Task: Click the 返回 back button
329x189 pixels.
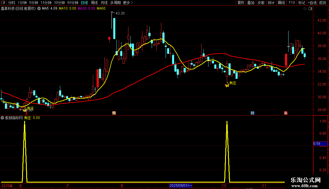Action: pos(323,3)
